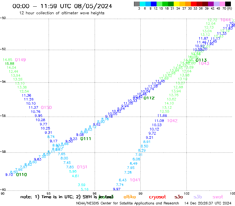Click the green pass label 0113
Viewport: 235px width, 206px height.
[201, 60]
